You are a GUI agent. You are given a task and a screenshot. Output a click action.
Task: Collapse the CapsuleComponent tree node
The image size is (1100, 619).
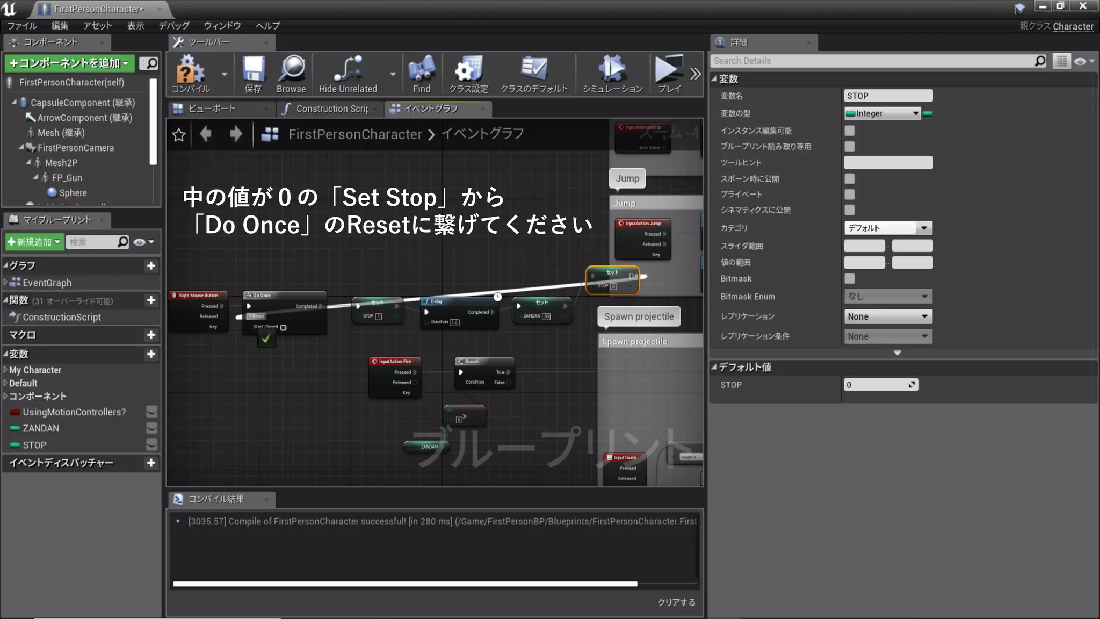tap(15, 102)
